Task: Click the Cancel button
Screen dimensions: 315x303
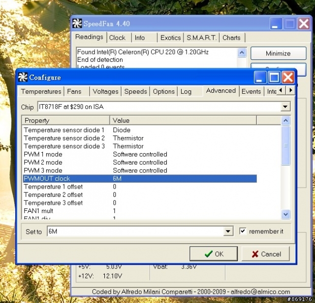Action: click(x=266, y=254)
